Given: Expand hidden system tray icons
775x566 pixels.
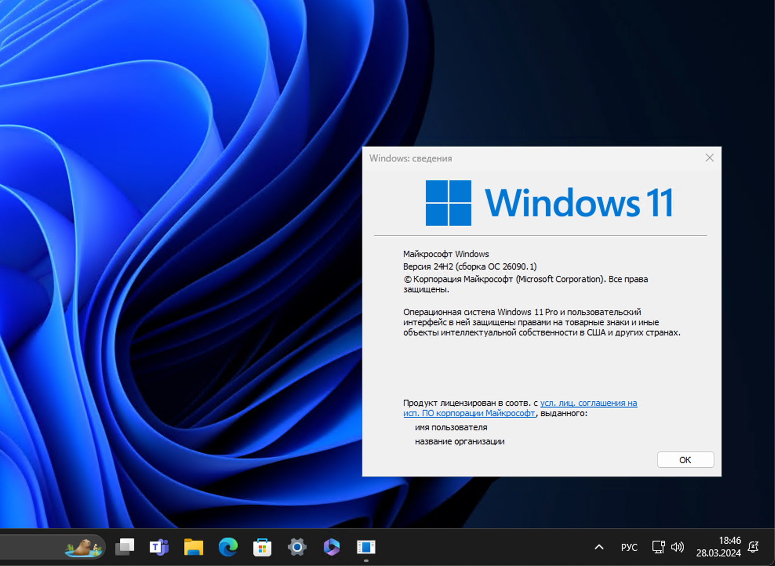Looking at the screenshot, I should 598,547.
